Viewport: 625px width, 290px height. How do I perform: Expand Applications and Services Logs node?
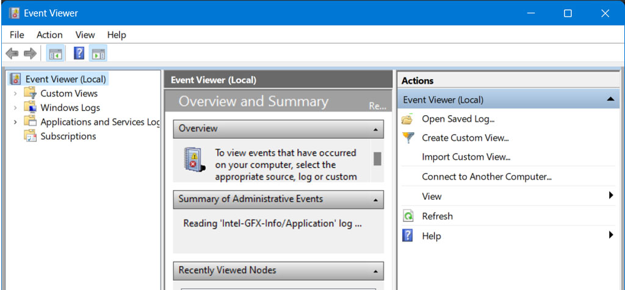point(15,122)
